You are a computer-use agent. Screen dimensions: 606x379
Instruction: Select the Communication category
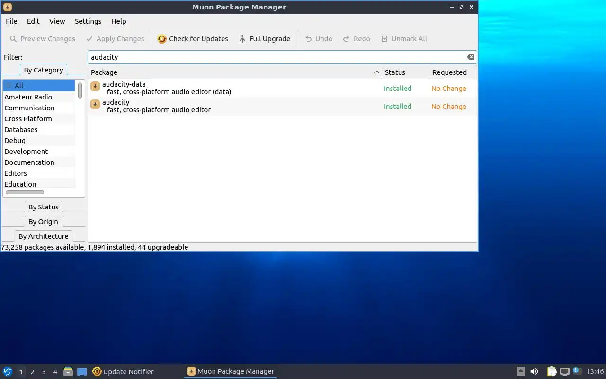pyautogui.click(x=39, y=108)
